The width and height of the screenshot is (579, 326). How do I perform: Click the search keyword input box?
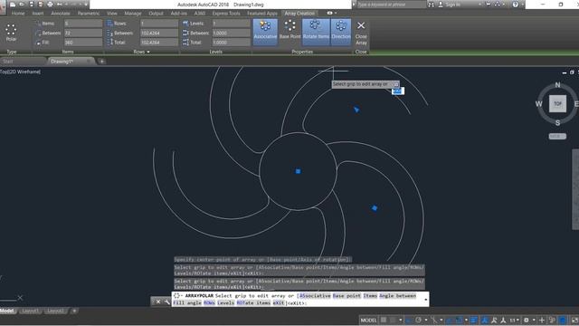392,5
